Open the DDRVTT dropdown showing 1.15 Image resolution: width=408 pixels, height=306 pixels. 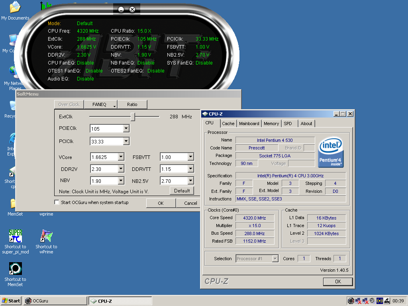coord(191,169)
